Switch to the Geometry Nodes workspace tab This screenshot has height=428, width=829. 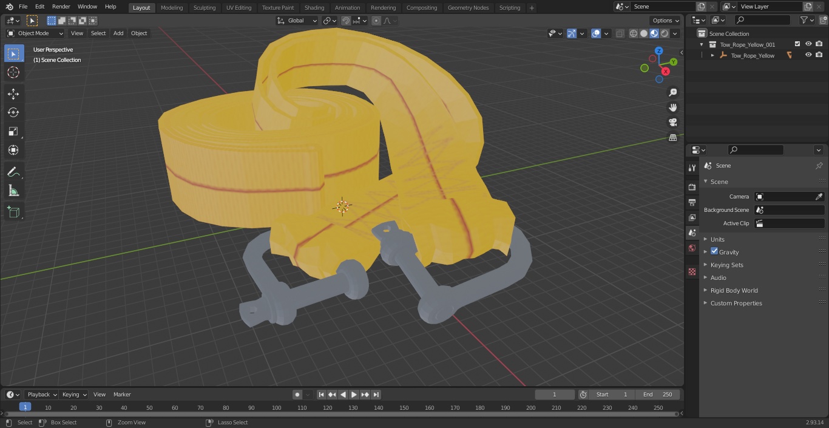(468, 8)
